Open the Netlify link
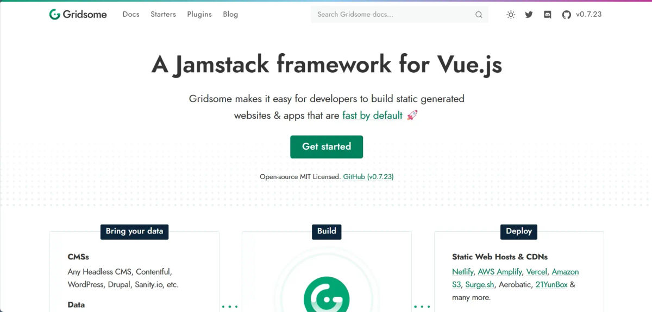652x312 pixels. [x=462, y=272]
